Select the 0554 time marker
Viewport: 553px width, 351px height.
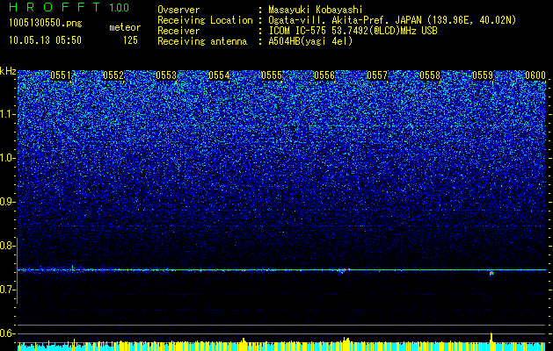pyautogui.click(x=219, y=75)
